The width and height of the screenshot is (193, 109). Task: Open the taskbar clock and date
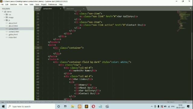[180, 106]
